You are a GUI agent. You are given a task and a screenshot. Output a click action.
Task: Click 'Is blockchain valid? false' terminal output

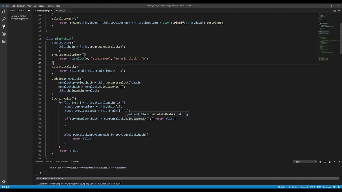pyautogui.click(x=49, y=178)
